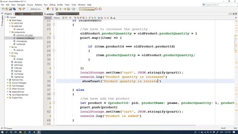This screenshot has width=238, height=134.
Task: Select common_css_js.jsp in project tree
Action: click(x=25, y=35)
